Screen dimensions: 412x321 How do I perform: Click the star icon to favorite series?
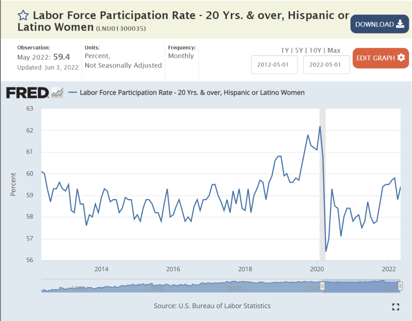[23, 16]
